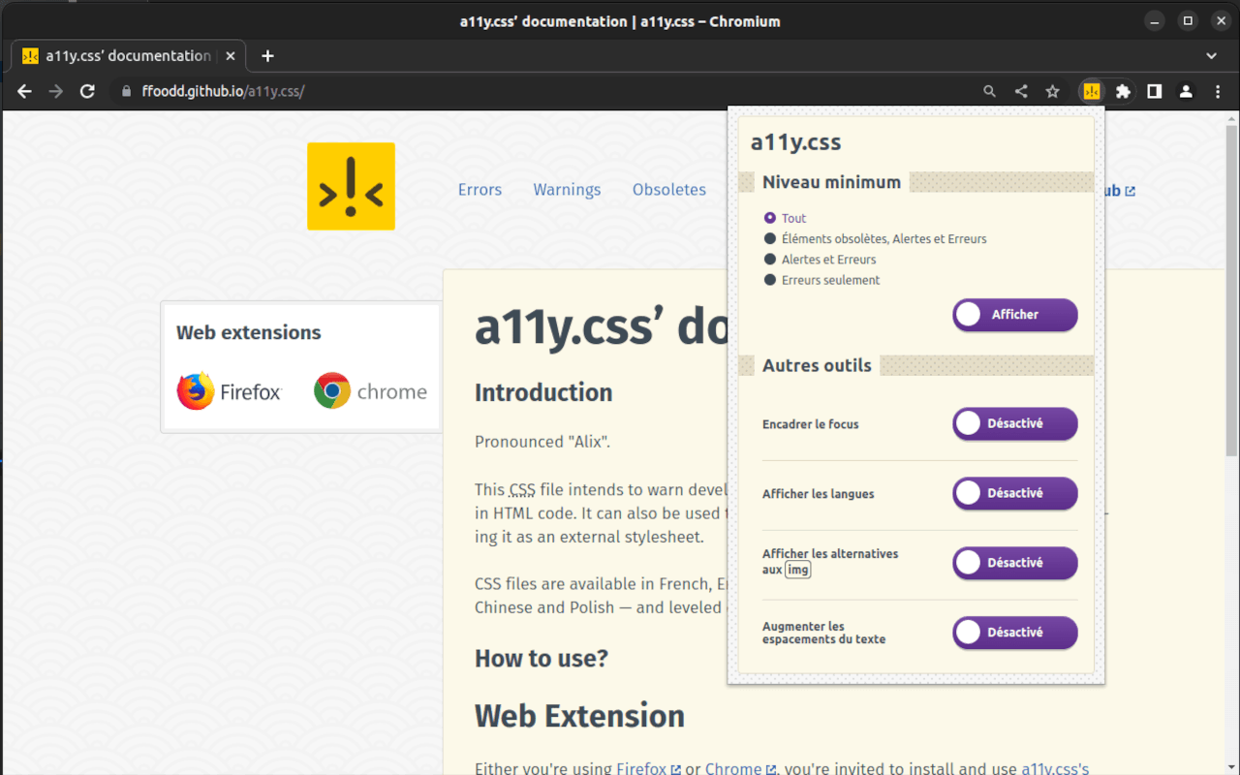Select 'Warnings' in the page navigation
The height and width of the screenshot is (775, 1240).
(567, 190)
